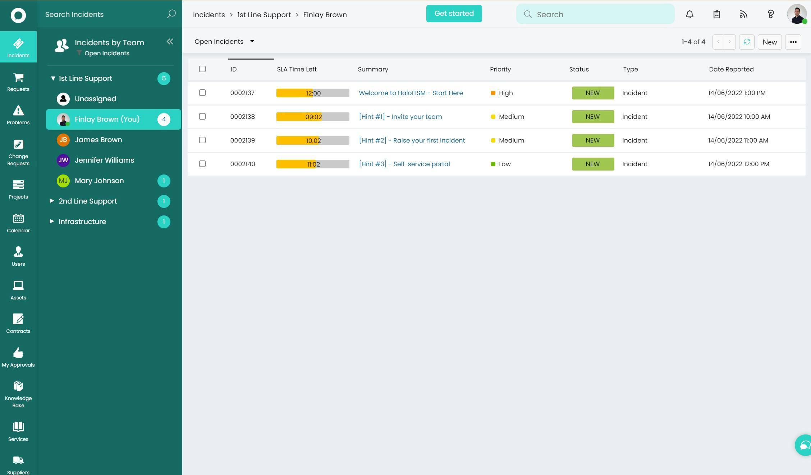Go to the Problems module
The width and height of the screenshot is (811, 475).
point(18,115)
